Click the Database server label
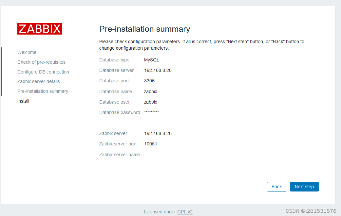 [116, 70]
